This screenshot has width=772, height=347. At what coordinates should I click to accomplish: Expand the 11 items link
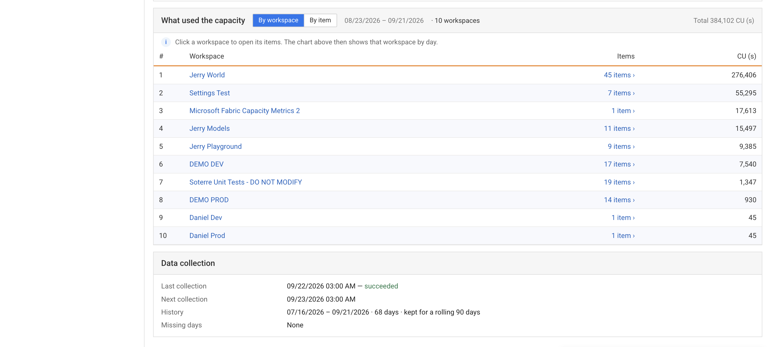point(619,128)
